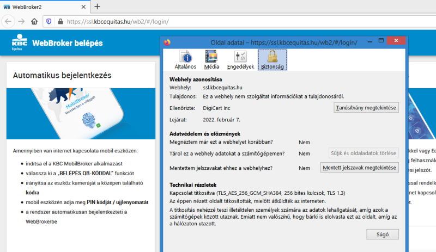The width and height of the screenshot is (436, 252).
Task: Go to home page icon
Action: point(34,21)
